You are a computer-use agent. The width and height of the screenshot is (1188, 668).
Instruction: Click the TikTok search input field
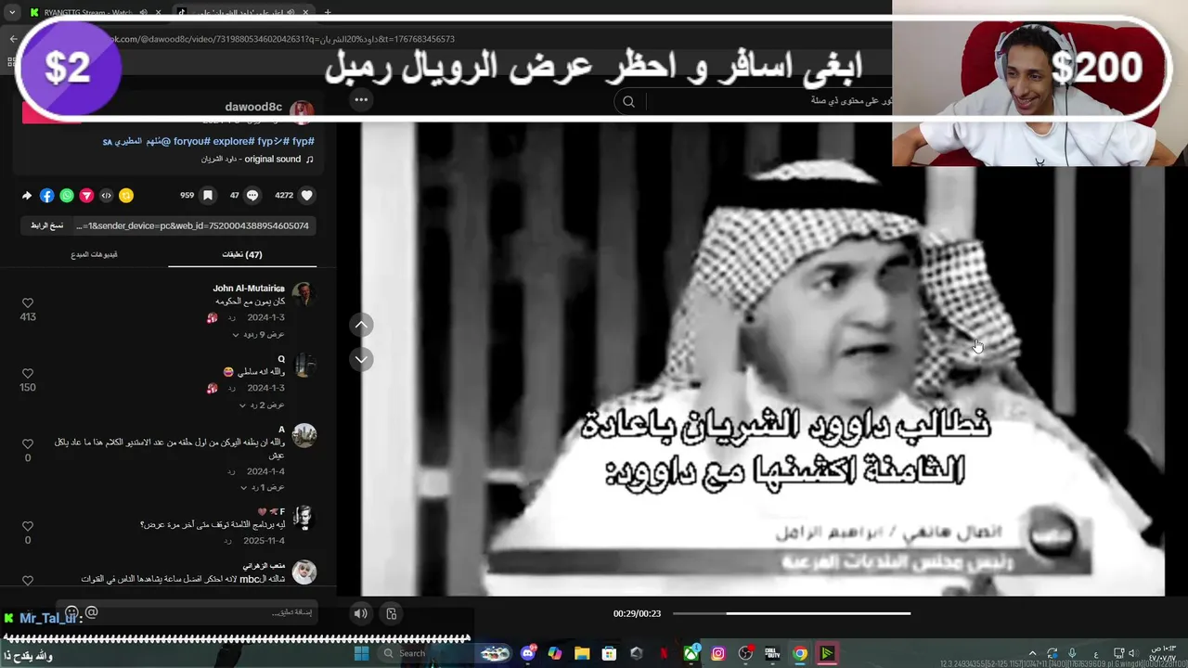point(768,101)
